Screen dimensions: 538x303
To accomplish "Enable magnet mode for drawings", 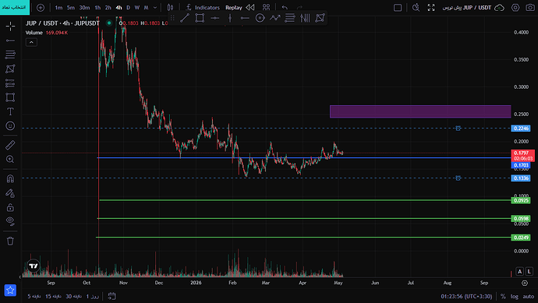I will point(10,178).
